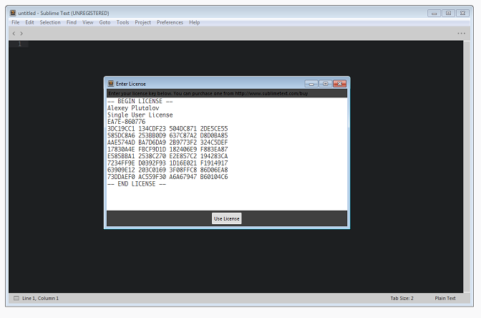Close the Sublime Text main window
The width and height of the screenshot is (481, 318).
pos(462,13)
